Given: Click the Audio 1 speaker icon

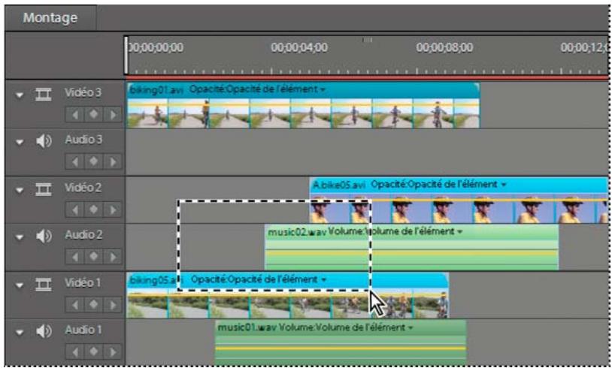Looking at the screenshot, I should coord(44,331).
